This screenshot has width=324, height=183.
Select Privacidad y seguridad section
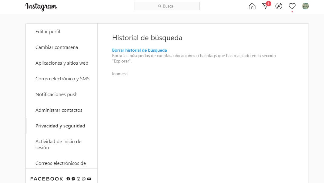click(60, 126)
